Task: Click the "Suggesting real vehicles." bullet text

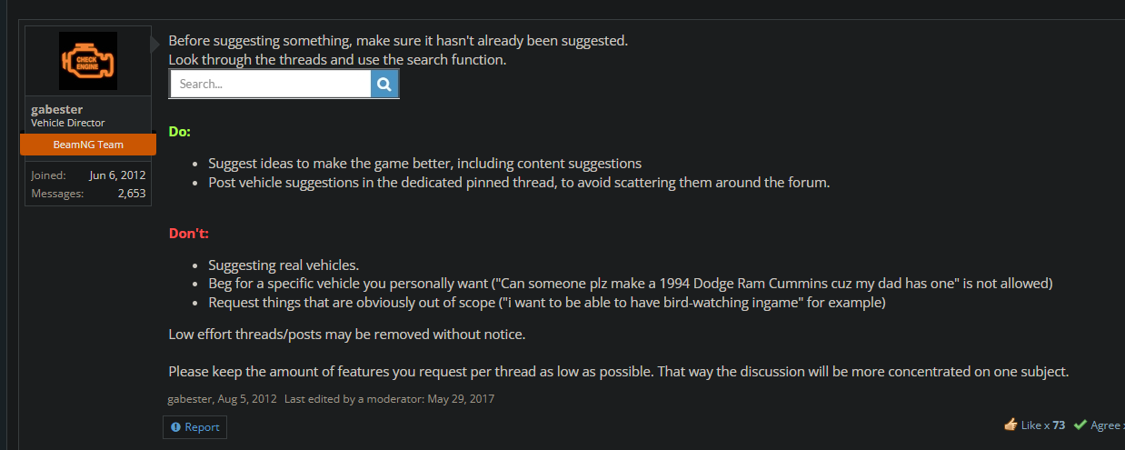Action: tap(284, 265)
